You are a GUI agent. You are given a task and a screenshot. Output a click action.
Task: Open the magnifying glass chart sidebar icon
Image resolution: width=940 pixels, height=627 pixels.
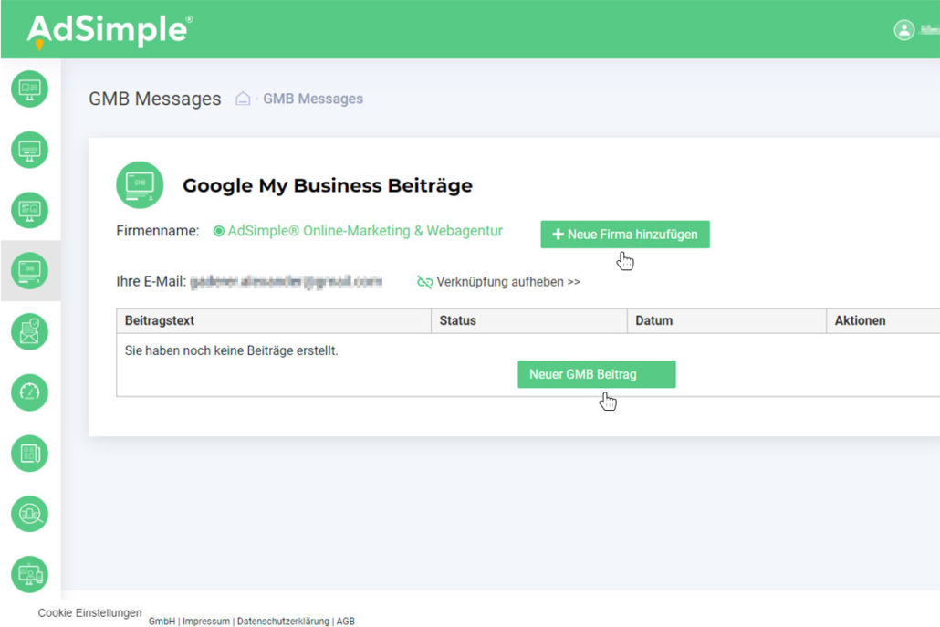(29, 514)
